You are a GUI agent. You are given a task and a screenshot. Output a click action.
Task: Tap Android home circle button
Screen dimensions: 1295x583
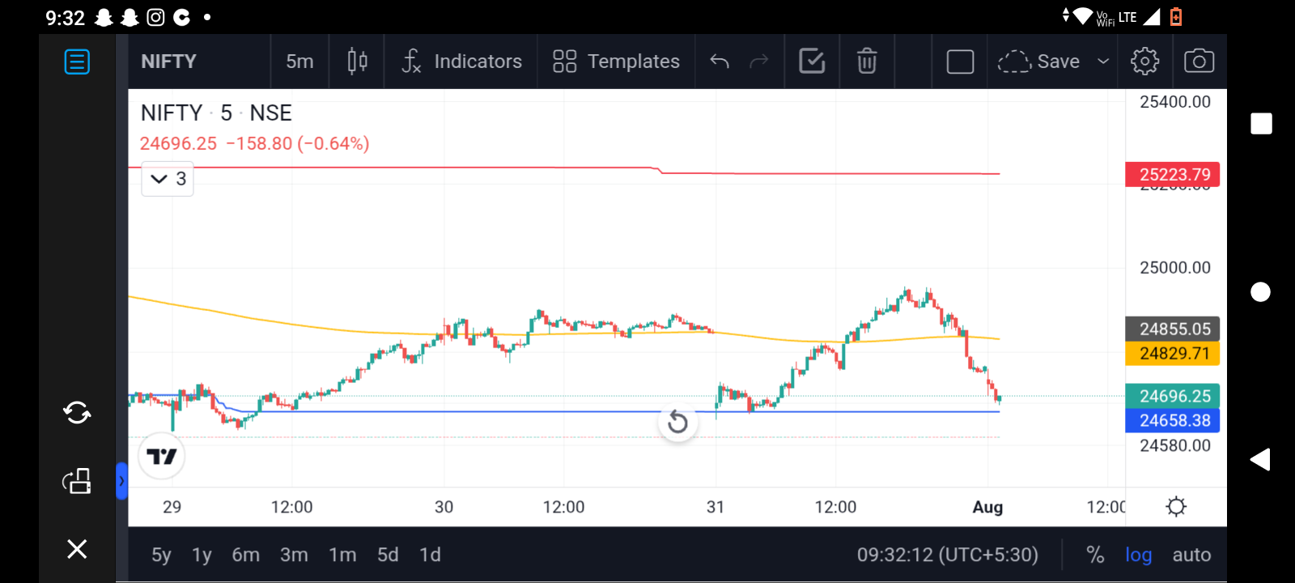[1260, 291]
